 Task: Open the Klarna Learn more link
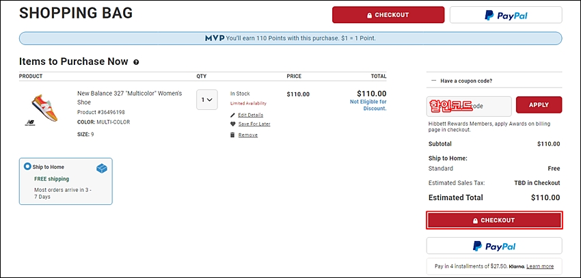[x=540, y=266]
